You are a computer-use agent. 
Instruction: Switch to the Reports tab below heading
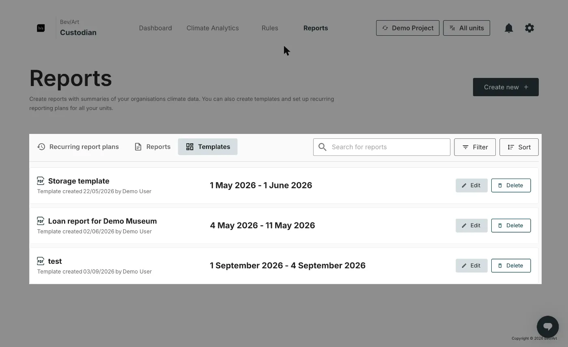[153, 147]
